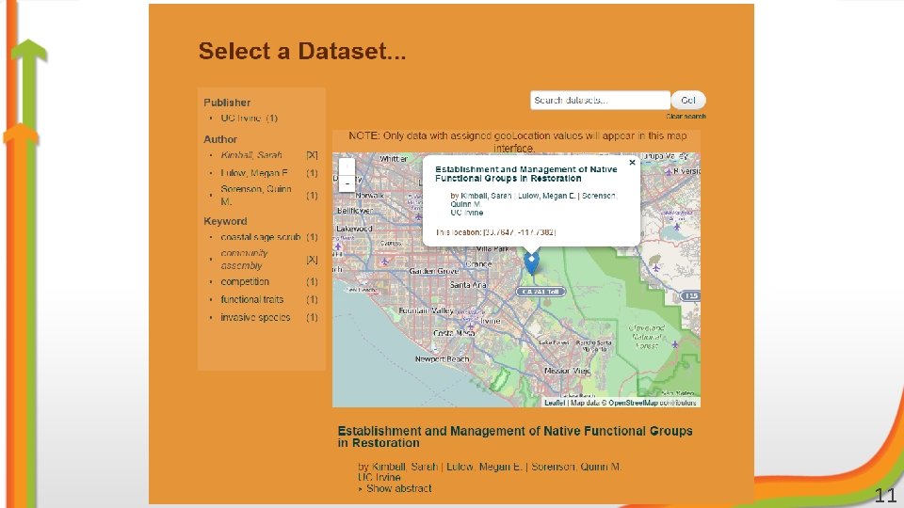
Task: Filter by author Sorenson, Quinn M.
Action: coord(256,195)
